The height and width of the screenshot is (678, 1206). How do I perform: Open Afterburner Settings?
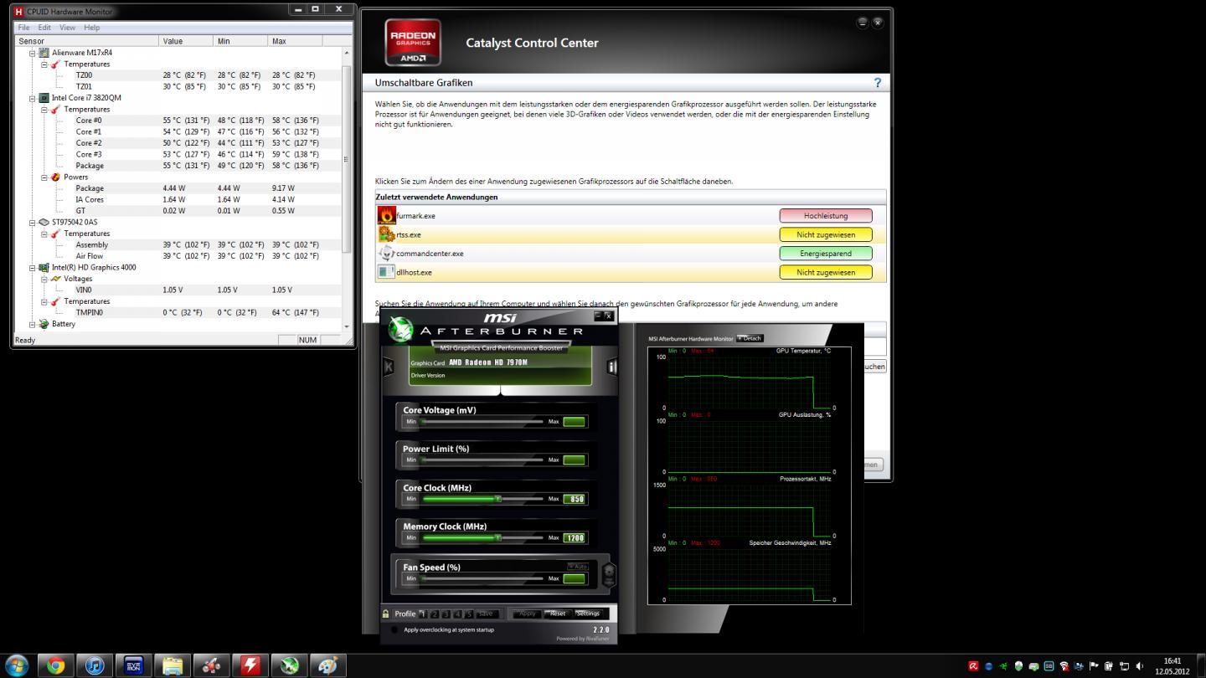(x=588, y=614)
